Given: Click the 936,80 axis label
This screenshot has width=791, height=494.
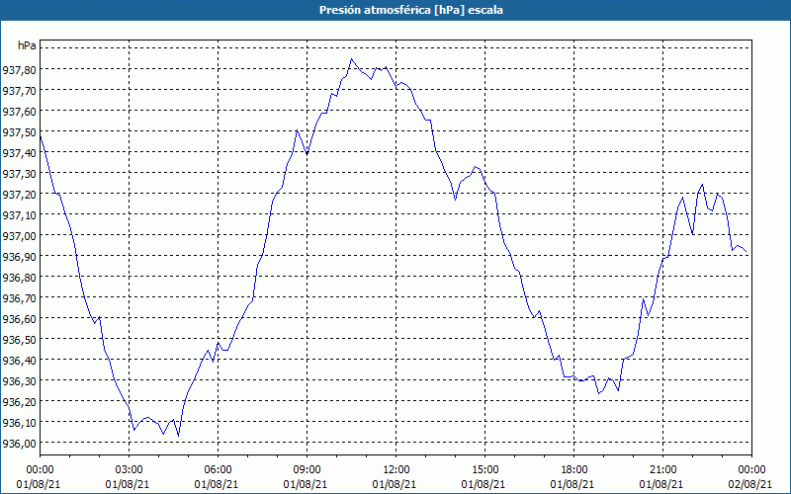Looking at the screenshot, I should tap(19, 277).
